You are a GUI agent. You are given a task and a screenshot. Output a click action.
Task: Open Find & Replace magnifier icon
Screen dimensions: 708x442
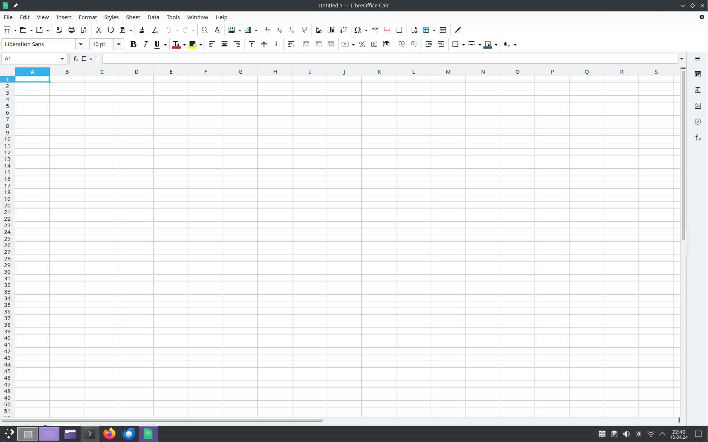(x=205, y=30)
